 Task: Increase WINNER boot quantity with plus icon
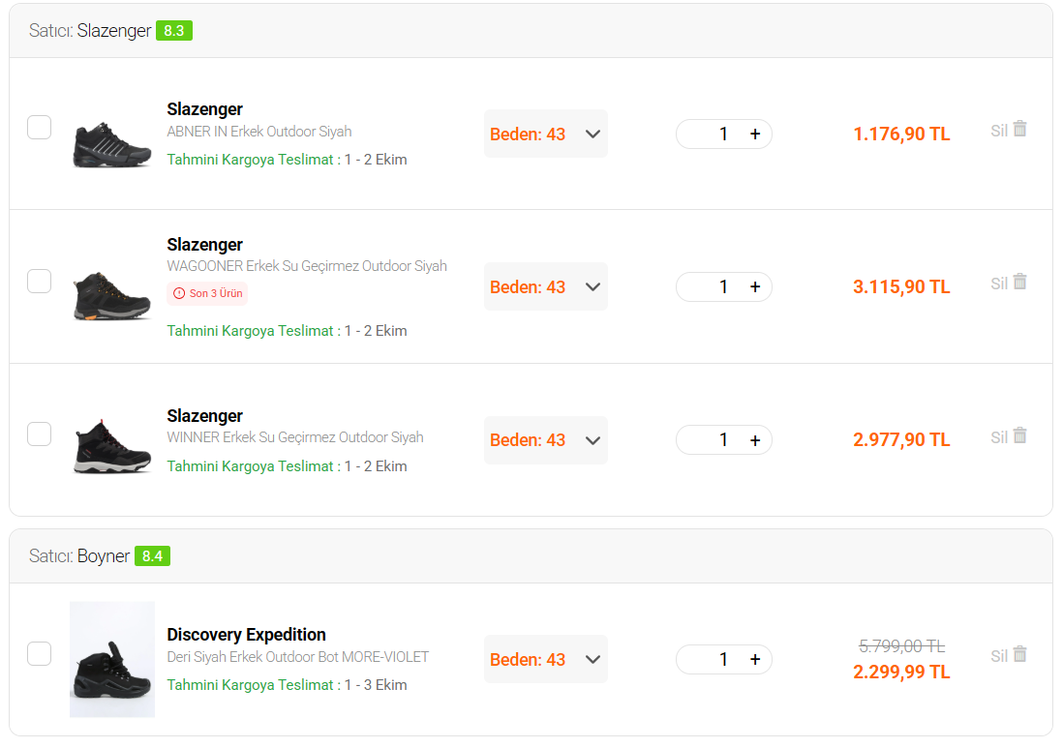[755, 440]
